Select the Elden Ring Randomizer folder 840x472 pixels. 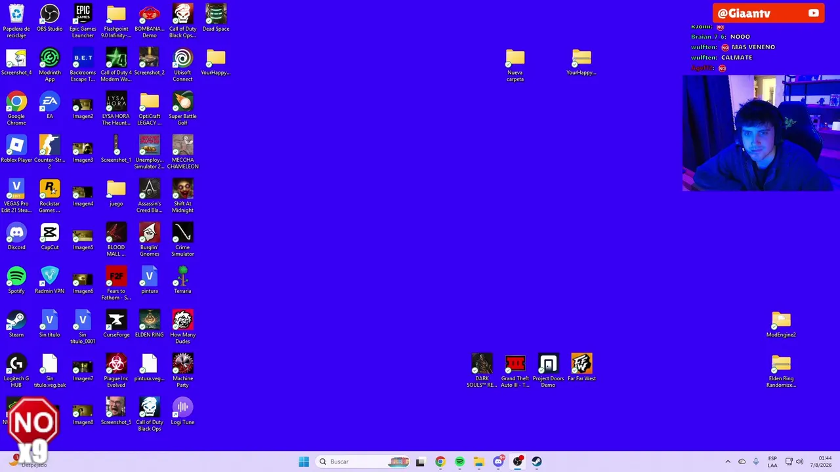pos(781,371)
